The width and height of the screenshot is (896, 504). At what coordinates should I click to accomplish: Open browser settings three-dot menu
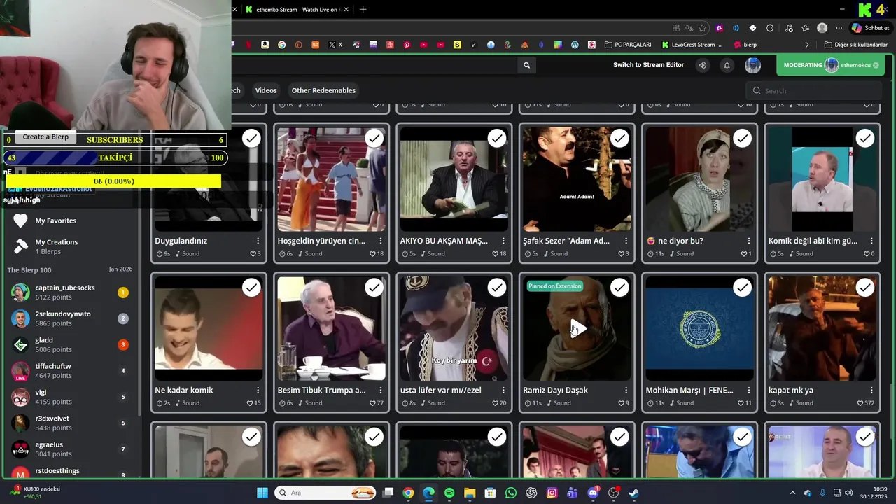coord(839,28)
